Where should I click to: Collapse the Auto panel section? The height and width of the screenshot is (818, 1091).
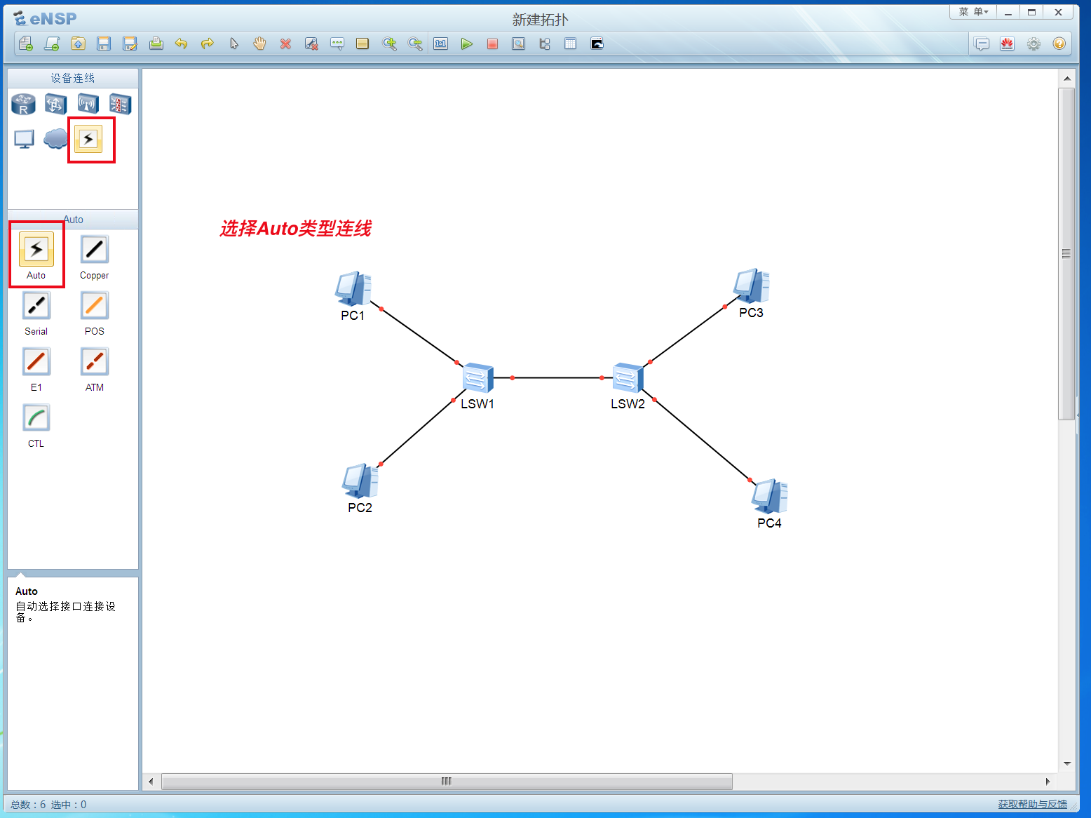pyautogui.click(x=73, y=219)
